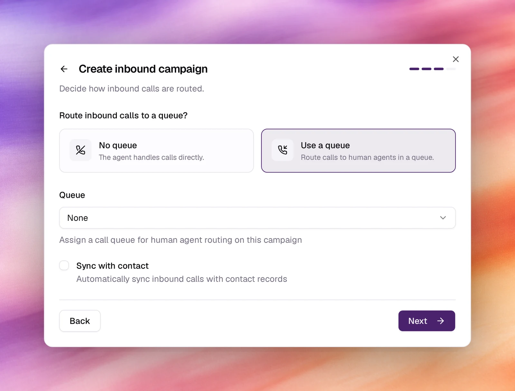Click the first progress step indicator

coord(414,69)
